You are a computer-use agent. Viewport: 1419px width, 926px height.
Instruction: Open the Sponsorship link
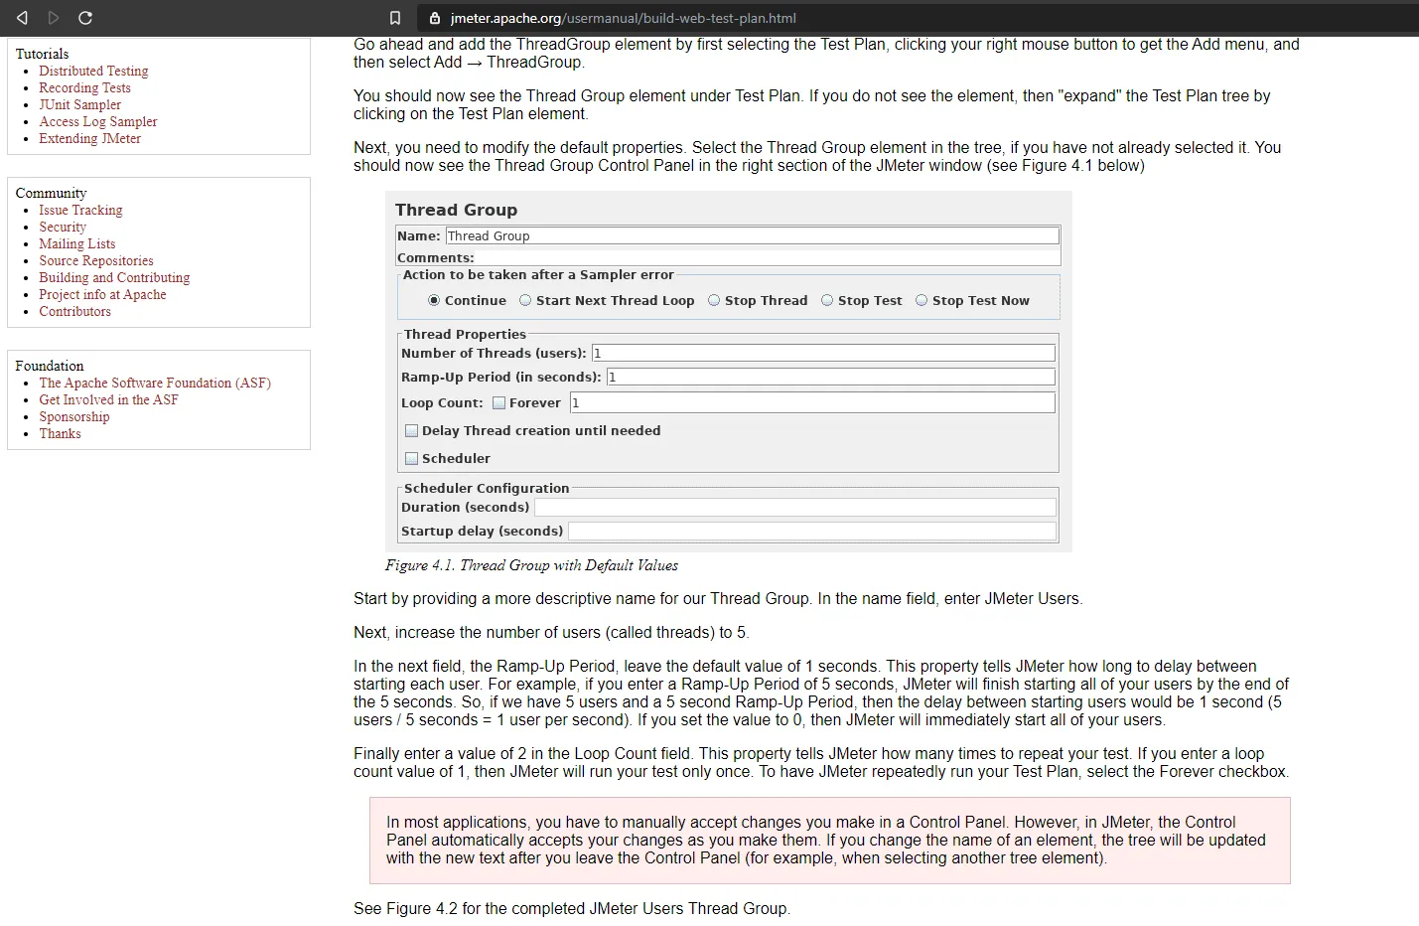(74, 416)
